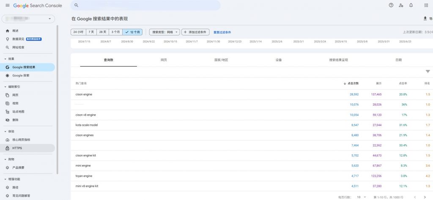The height and width of the screenshot is (200, 433).
Task: Click the search magnifier icon
Action: click(x=77, y=5)
